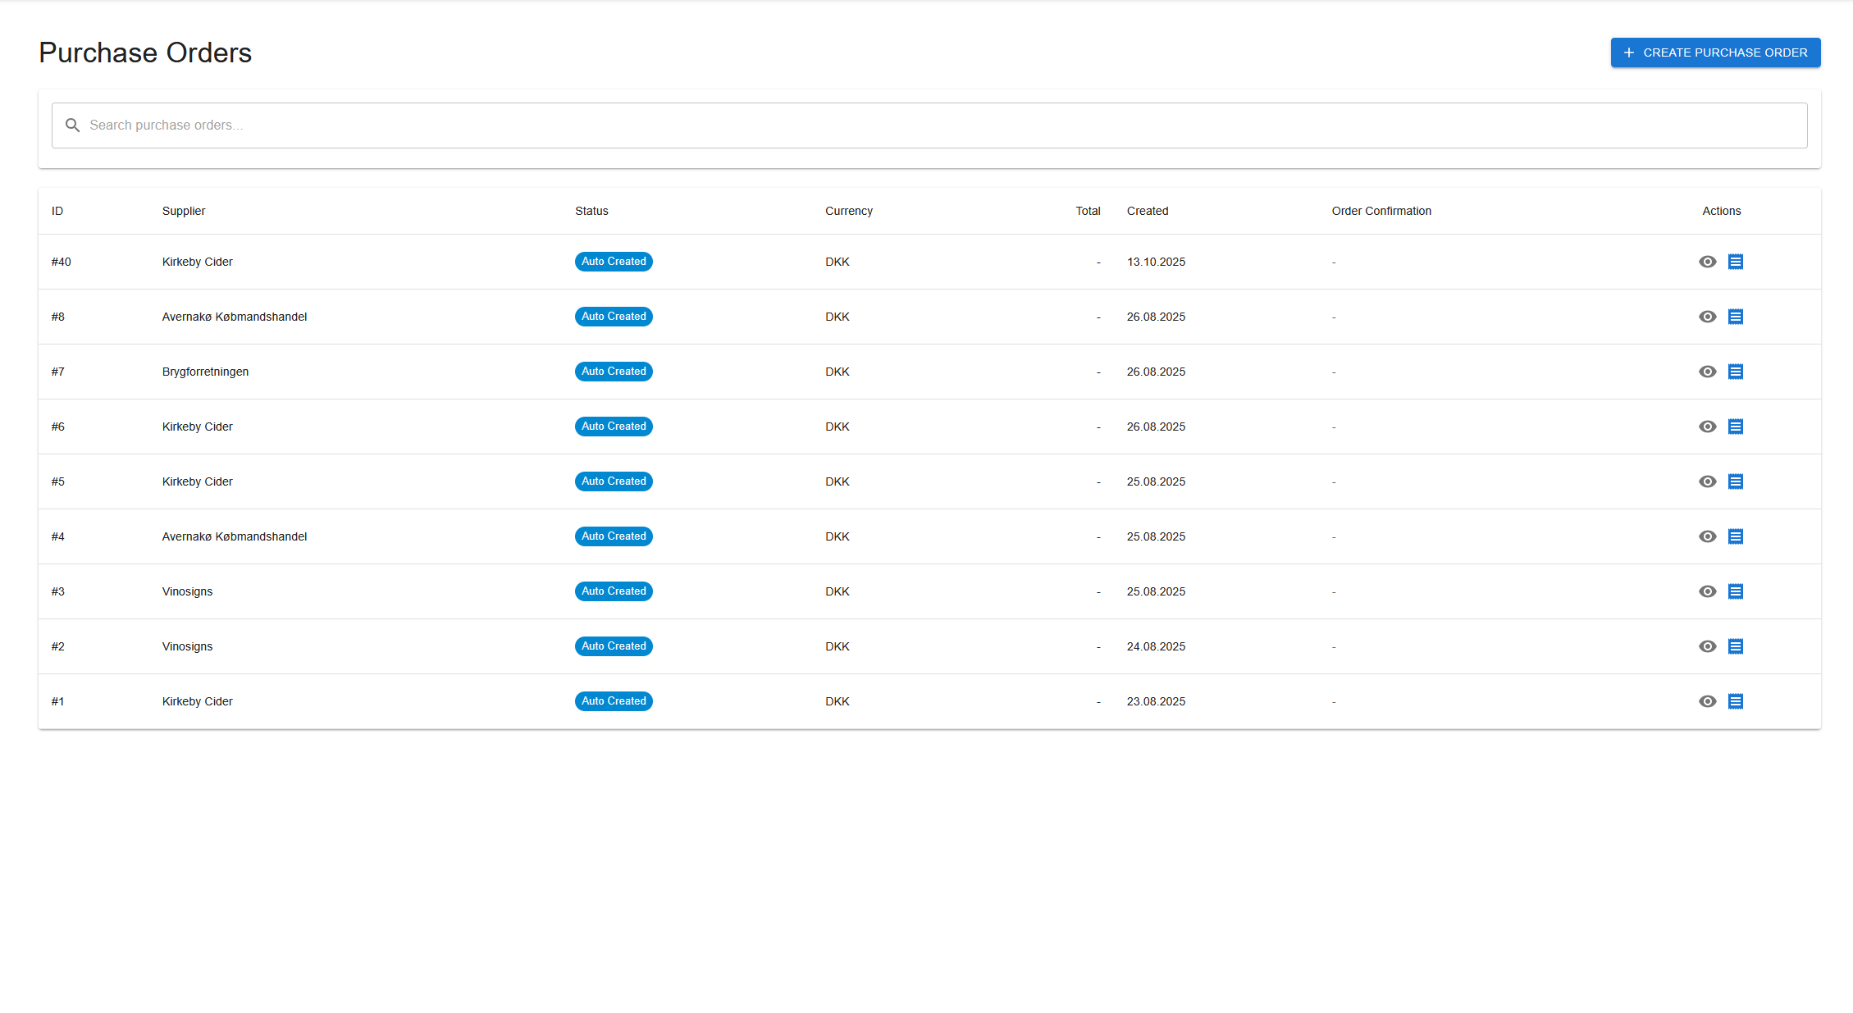Click the eye icon for order #6
1853x1013 pixels.
[x=1707, y=427]
